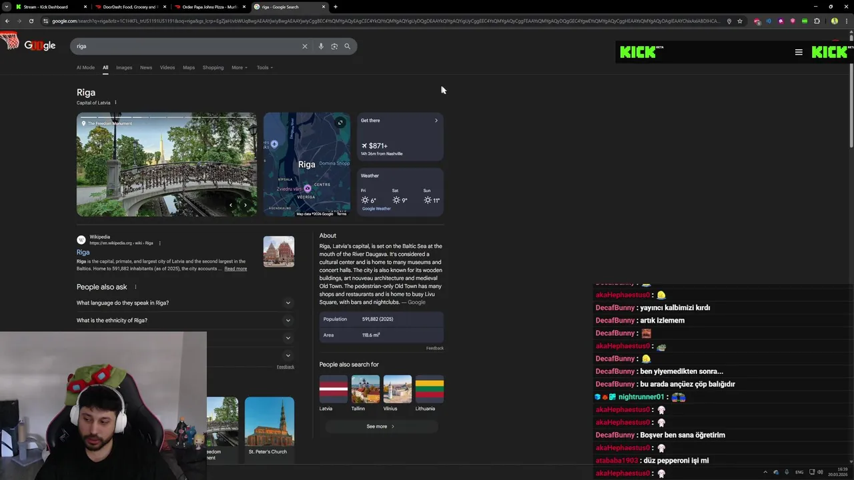Expand What language do they speak in Riga

tap(185, 303)
